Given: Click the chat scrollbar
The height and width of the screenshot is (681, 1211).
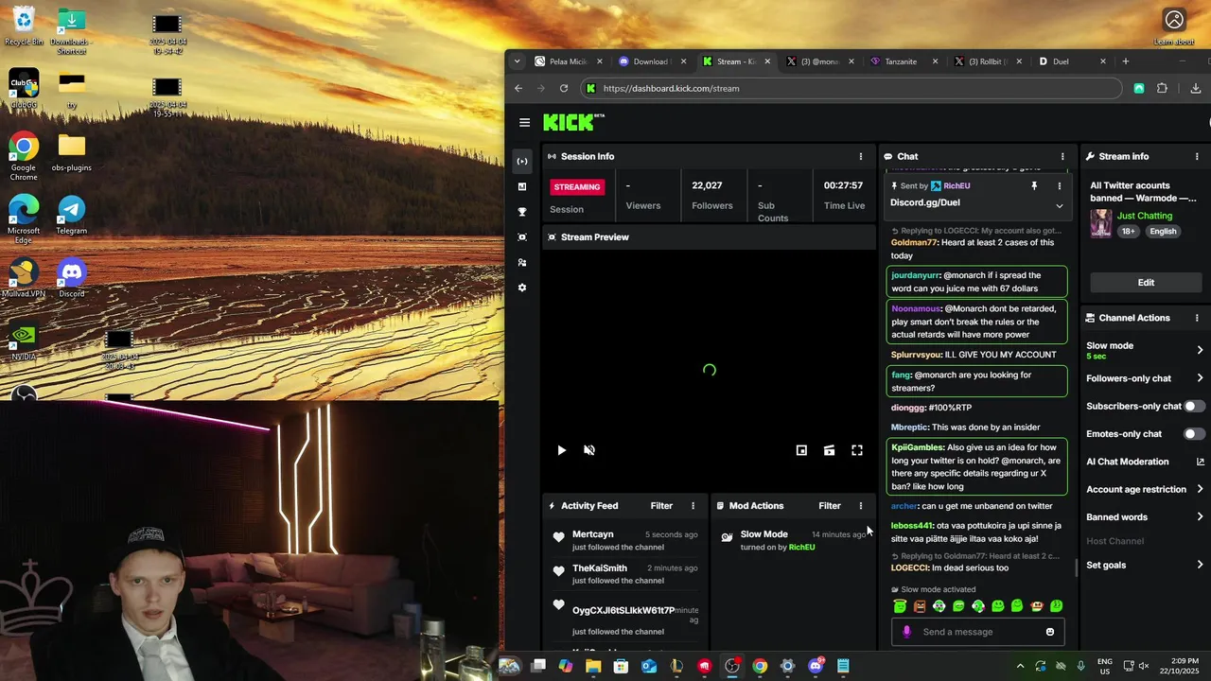Looking at the screenshot, I should 1075,567.
